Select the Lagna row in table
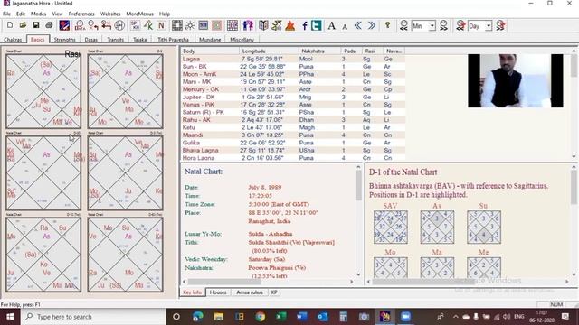 tap(293, 59)
